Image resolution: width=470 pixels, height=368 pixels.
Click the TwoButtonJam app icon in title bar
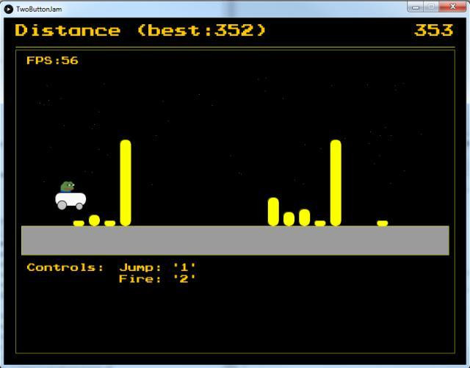tap(9, 10)
